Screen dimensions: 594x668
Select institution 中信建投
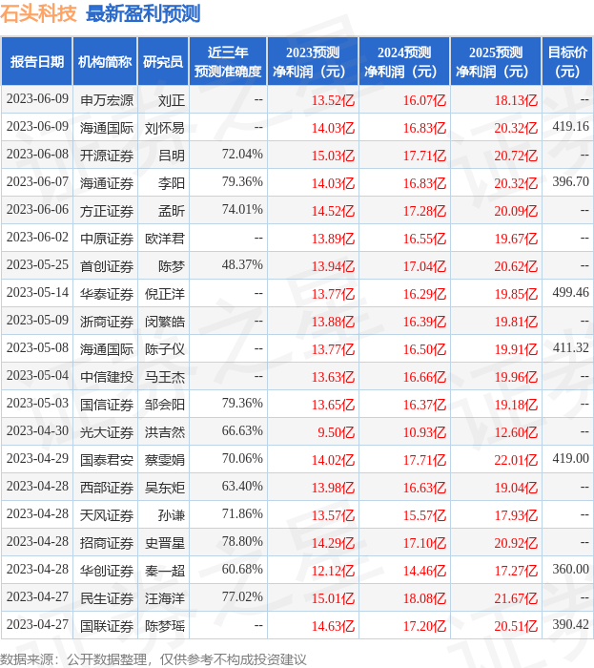[107, 377]
